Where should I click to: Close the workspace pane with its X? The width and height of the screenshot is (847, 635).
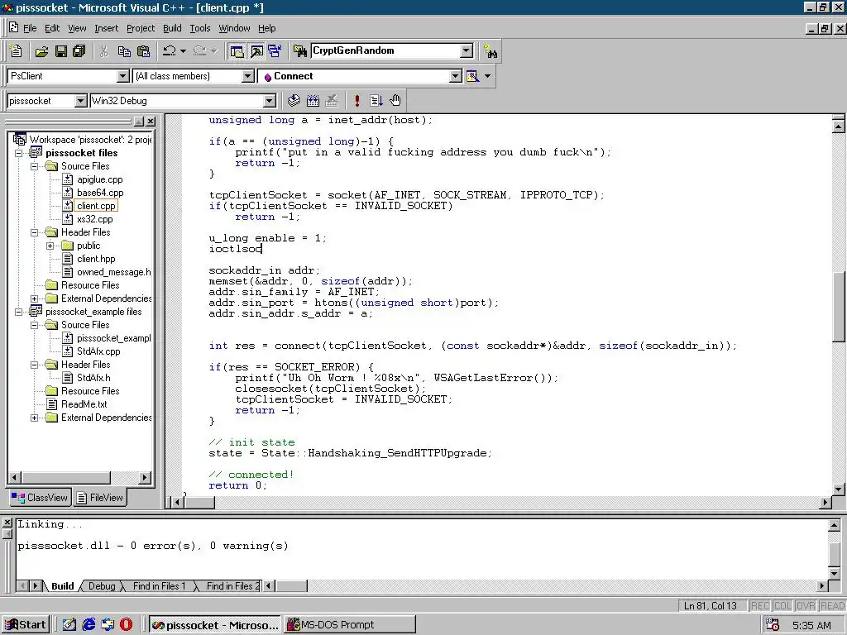click(151, 122)
